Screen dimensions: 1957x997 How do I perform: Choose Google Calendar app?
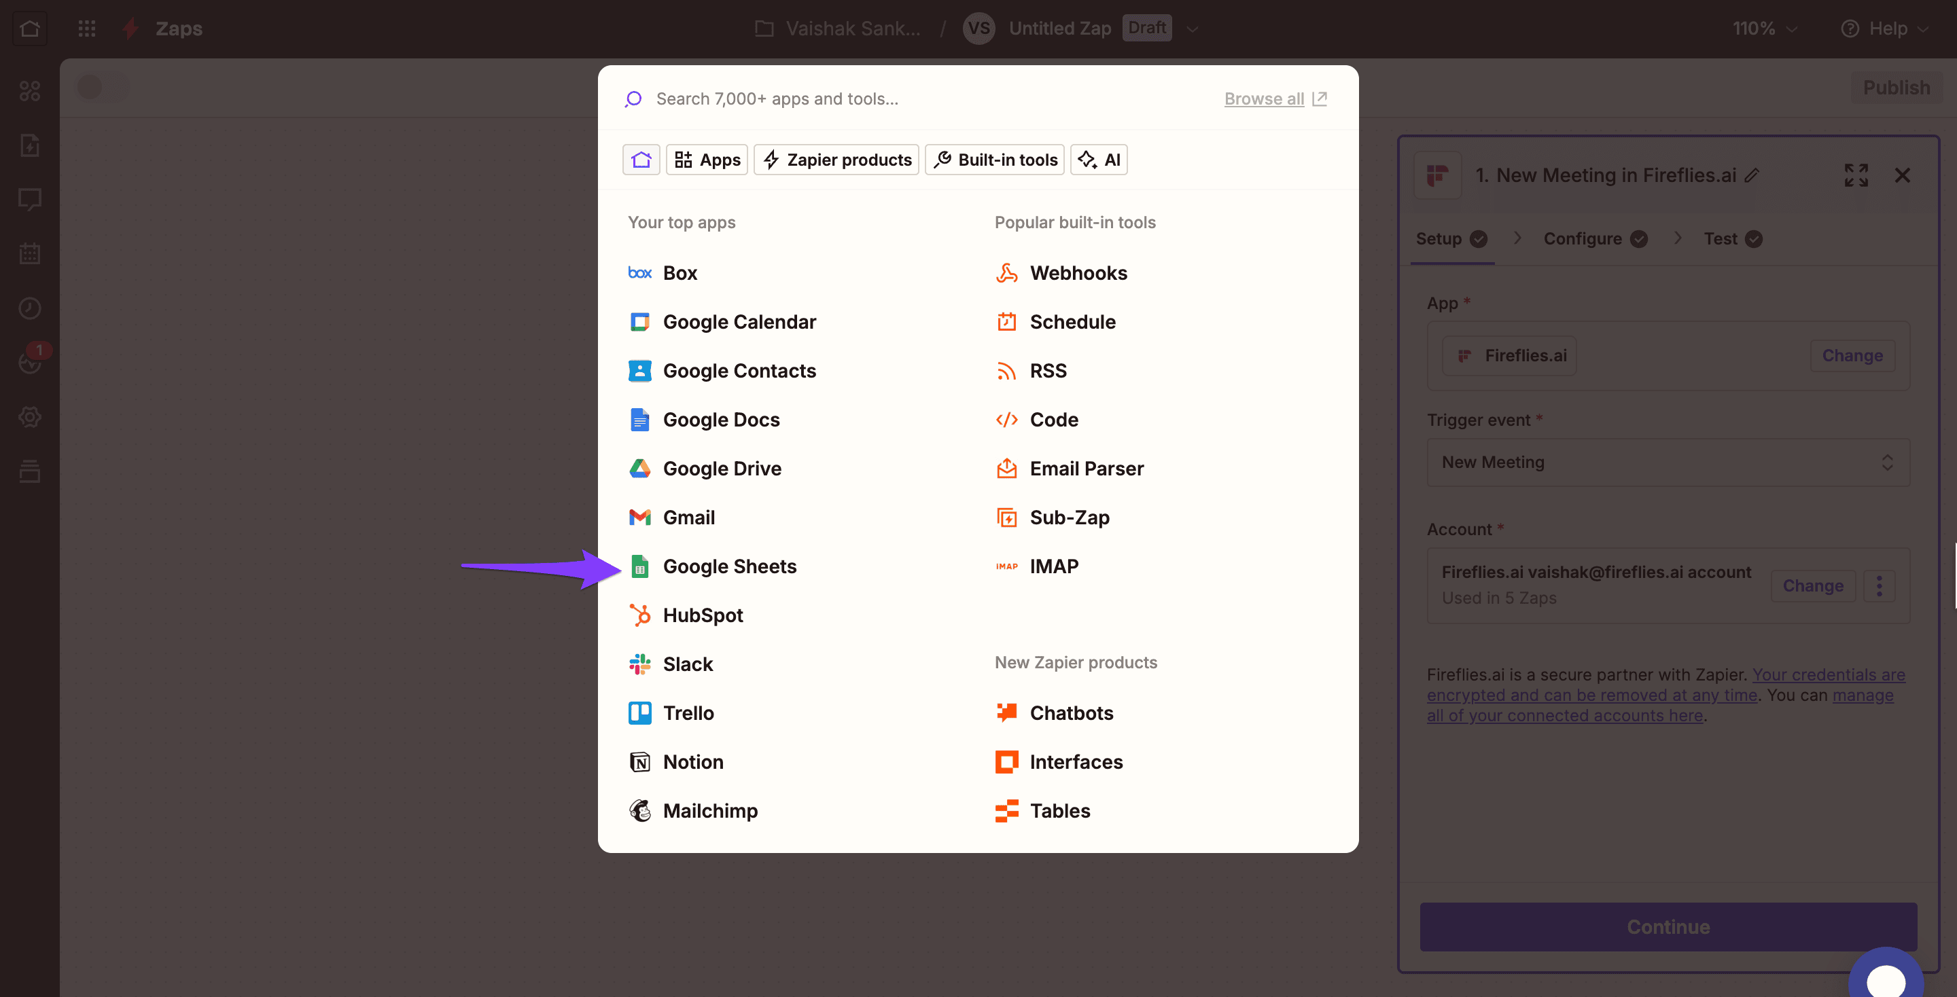(x=722, y=322)
